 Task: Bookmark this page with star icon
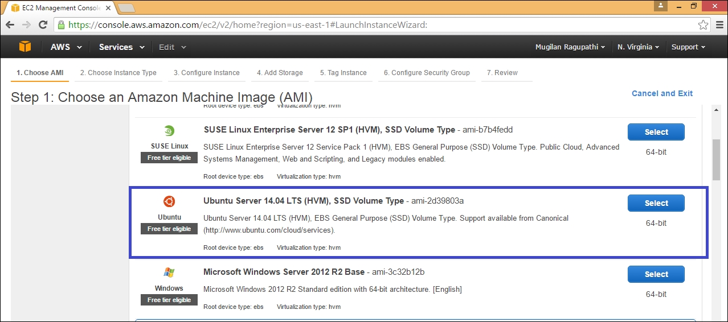tap(704, 25)
